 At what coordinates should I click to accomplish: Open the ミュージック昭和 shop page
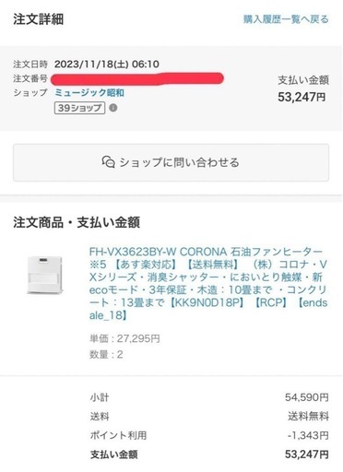click(x=89, y=93)
